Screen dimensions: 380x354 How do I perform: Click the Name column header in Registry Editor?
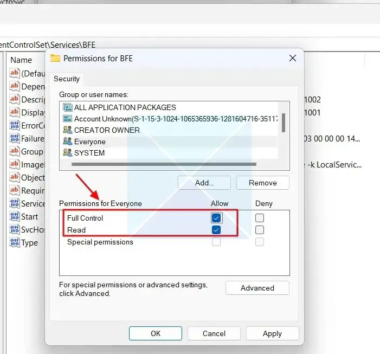point(21,60)
